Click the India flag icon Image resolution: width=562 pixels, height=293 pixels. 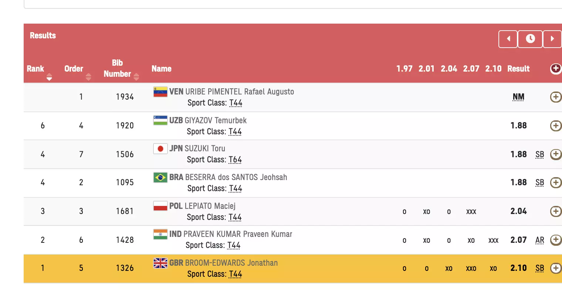click(160, 234)
